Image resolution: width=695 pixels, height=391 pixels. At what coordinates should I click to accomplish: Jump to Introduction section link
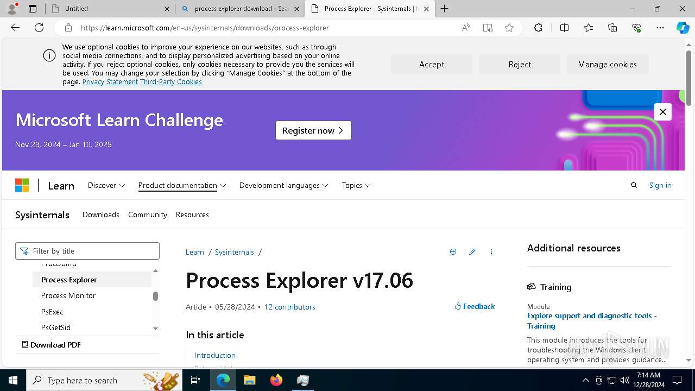[x=215, y=355]
